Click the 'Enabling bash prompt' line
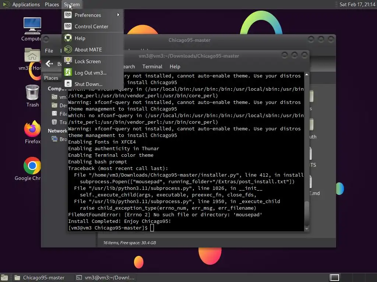Screen dimensions: 377x282 click(x=97, y=162)
